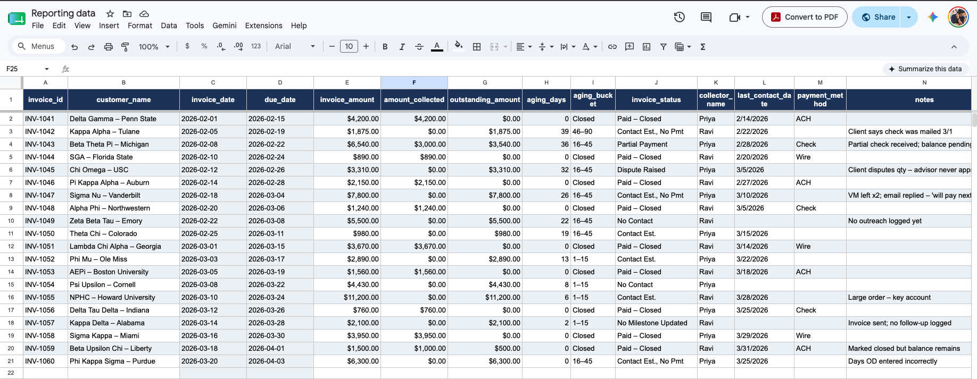Viewport: 977px width, 379px height.
Task: Toggle italic formatting
Action: [x=402, y=47]
